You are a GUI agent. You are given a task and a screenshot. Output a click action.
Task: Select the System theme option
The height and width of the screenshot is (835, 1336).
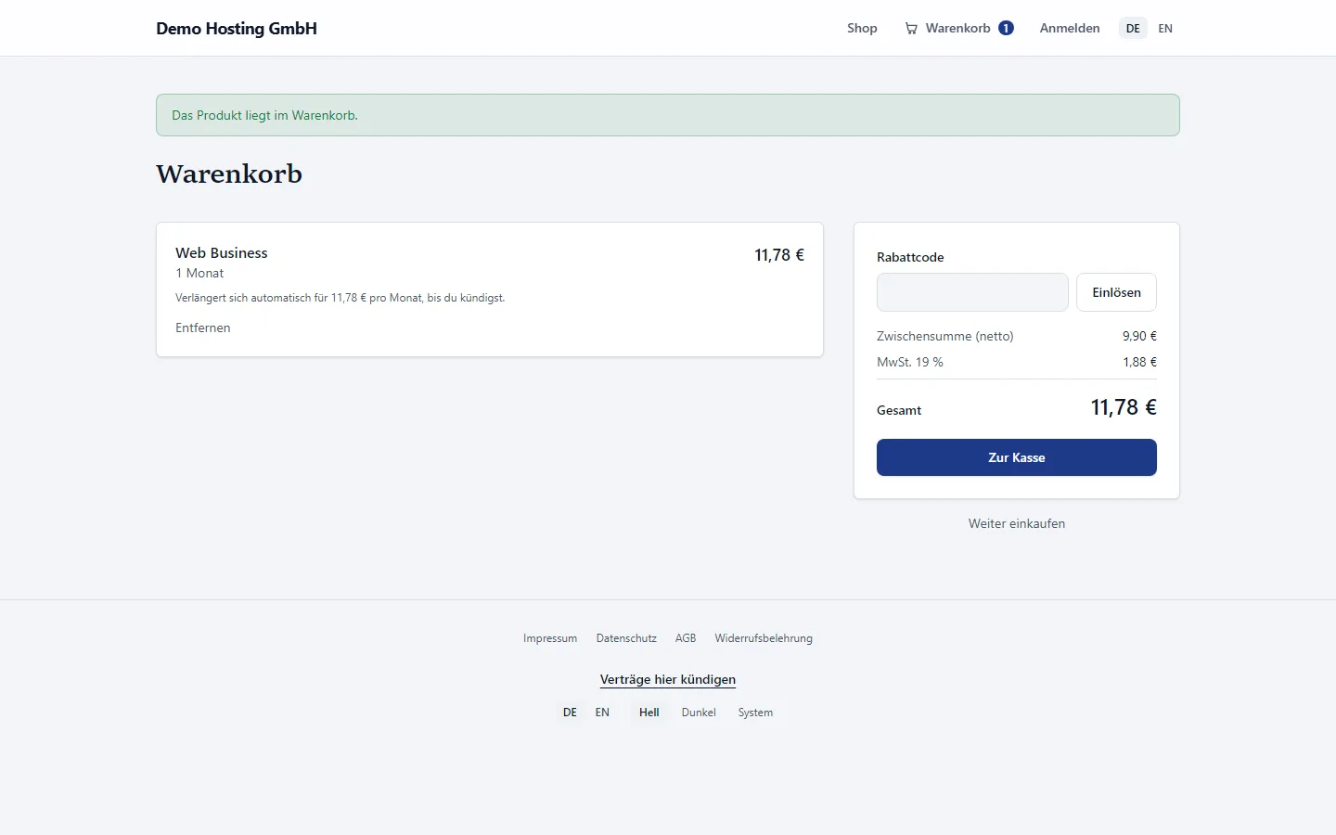(755, 713)
